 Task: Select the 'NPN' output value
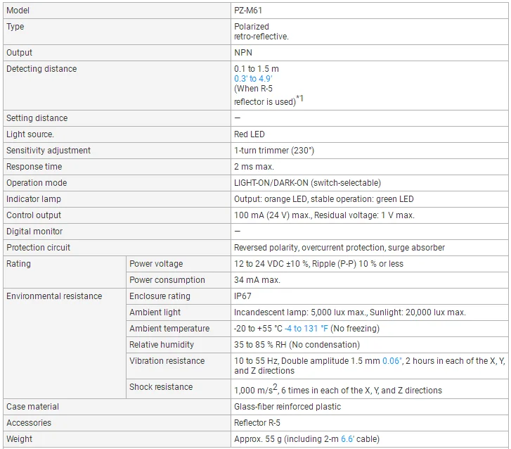point(243,53)
